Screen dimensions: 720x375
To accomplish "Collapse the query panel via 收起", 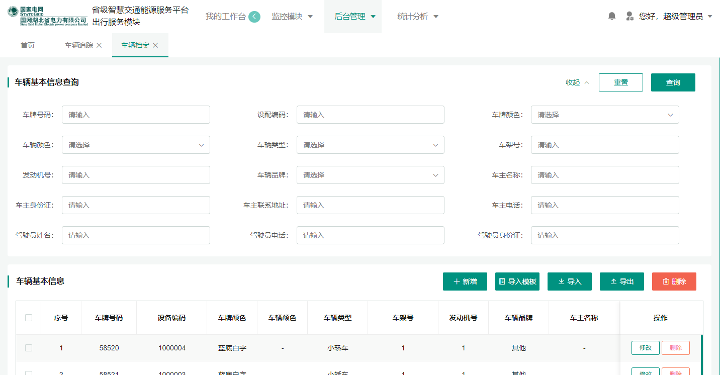I will (577, 82).
